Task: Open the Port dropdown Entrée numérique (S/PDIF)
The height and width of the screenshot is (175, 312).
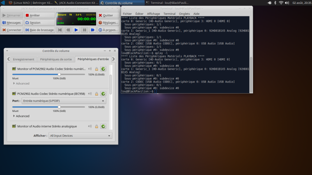Action: click(x=64, y=101)
